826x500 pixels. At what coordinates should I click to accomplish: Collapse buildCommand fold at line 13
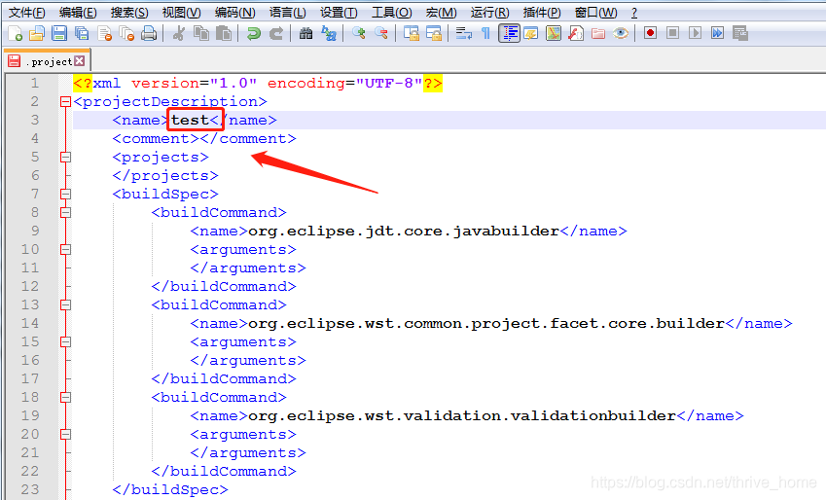pyautogui.click(x=65, y=304)
